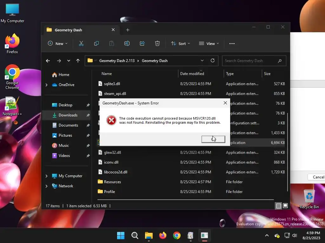Screen dimensions: 325x243
Task: Click the Cut scissors icon
Action: (x=81, y=44)
